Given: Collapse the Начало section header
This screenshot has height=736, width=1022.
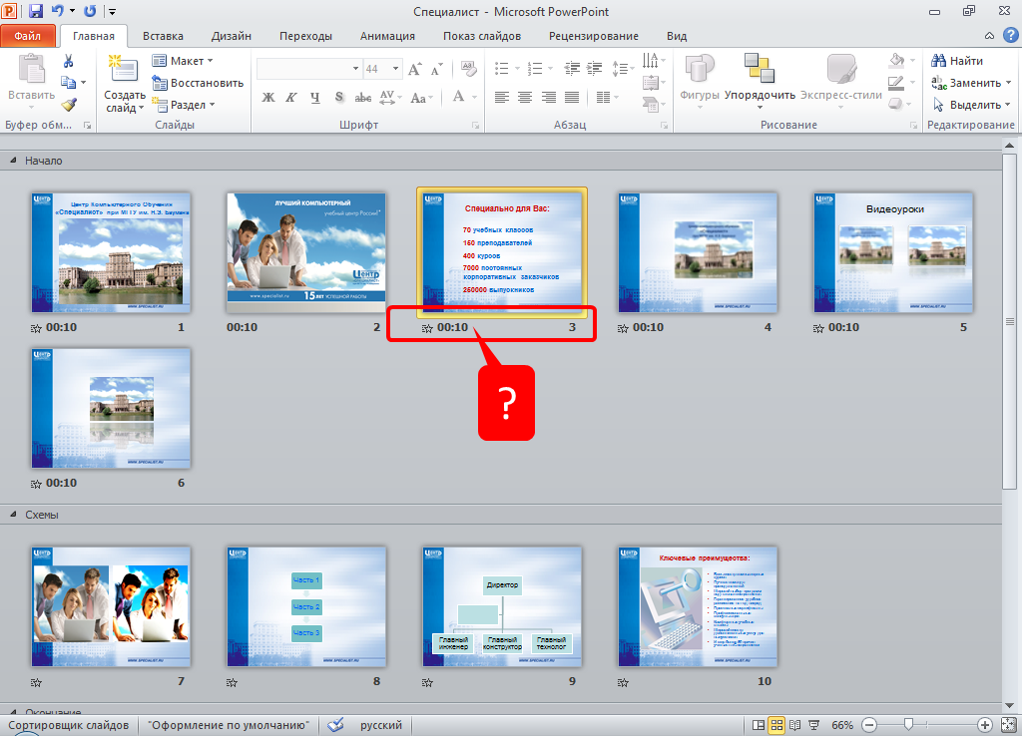Looking at the screenshot, I should click(14, 161).
